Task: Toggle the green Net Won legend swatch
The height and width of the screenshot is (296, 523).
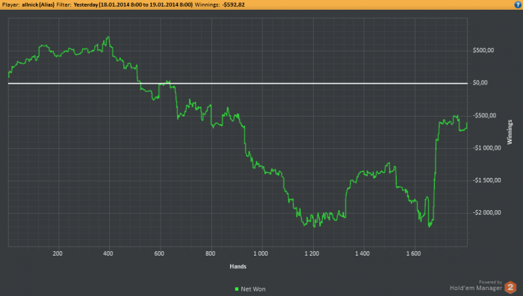Action: (237, 289)
